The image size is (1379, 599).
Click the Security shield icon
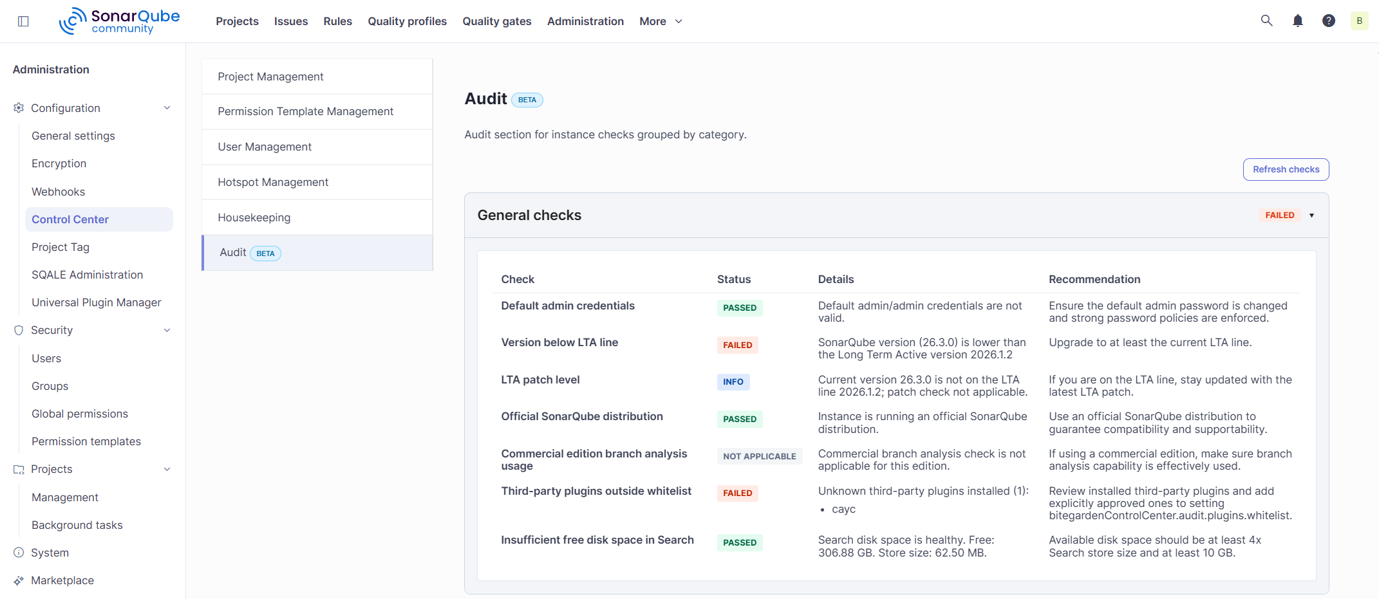[19, 330]
